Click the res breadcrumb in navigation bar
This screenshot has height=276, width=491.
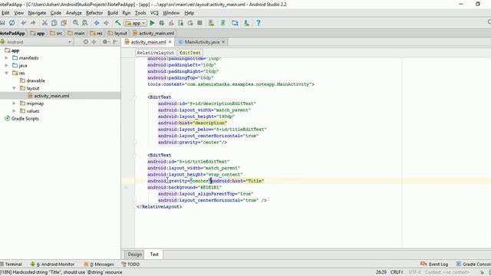96,33
